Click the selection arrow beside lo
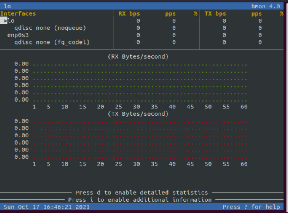 5,20
